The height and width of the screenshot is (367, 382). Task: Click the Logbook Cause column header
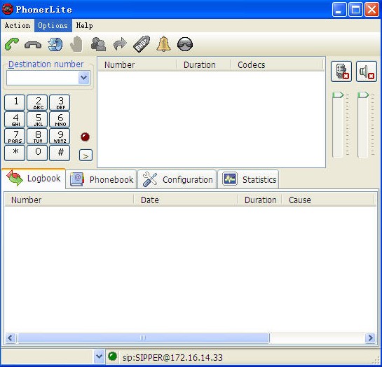pos(328,200)
